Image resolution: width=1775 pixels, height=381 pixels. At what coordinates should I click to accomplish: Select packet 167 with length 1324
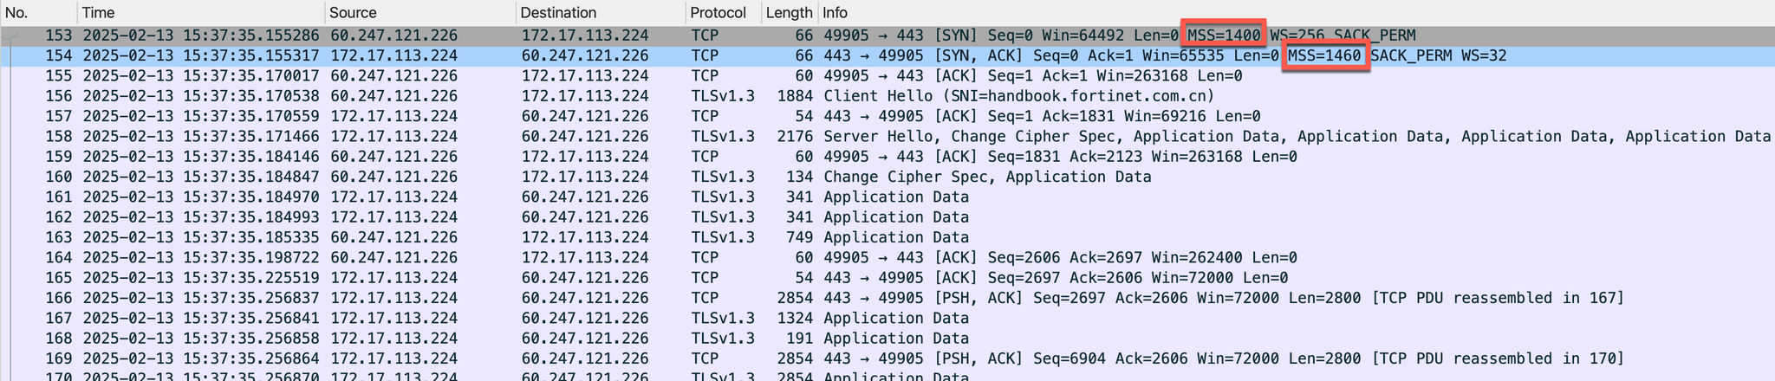(x=887, y=319)
